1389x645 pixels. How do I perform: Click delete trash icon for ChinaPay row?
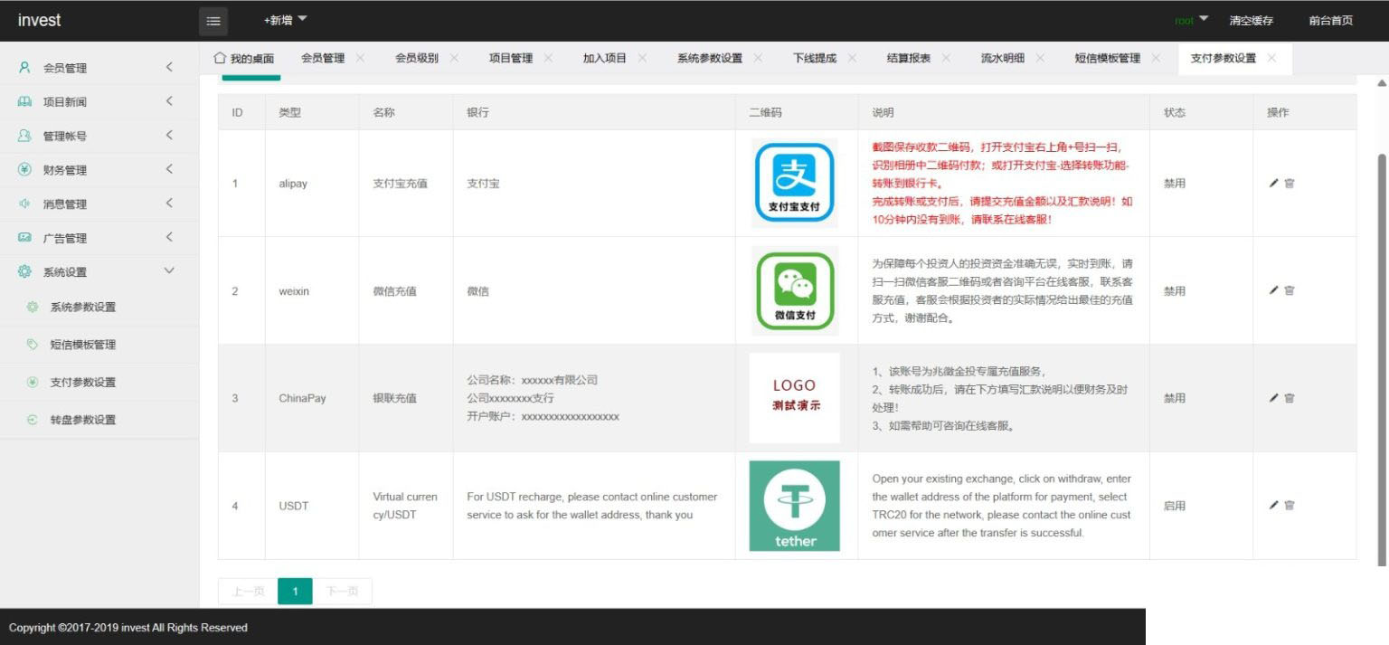coord(1290,398)
